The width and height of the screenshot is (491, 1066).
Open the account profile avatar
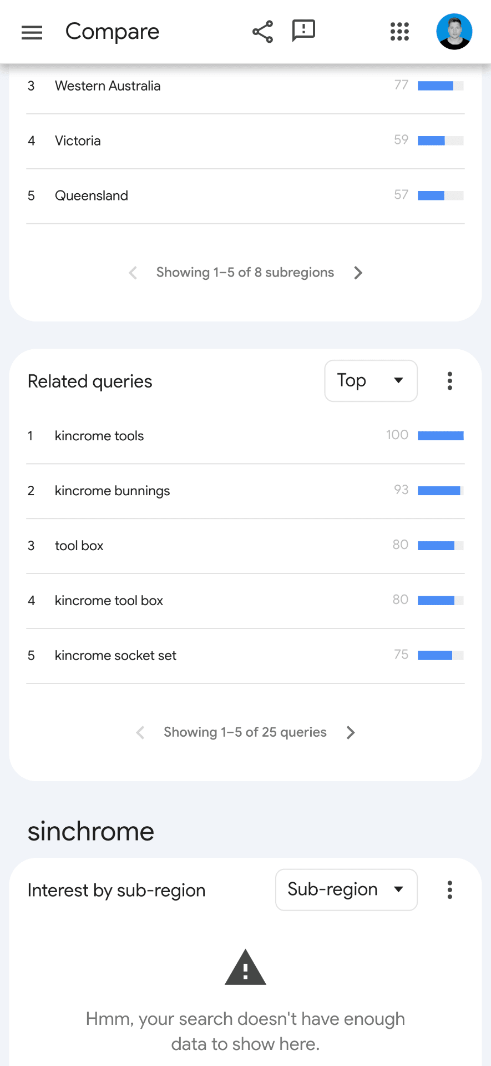coord(454,32)
